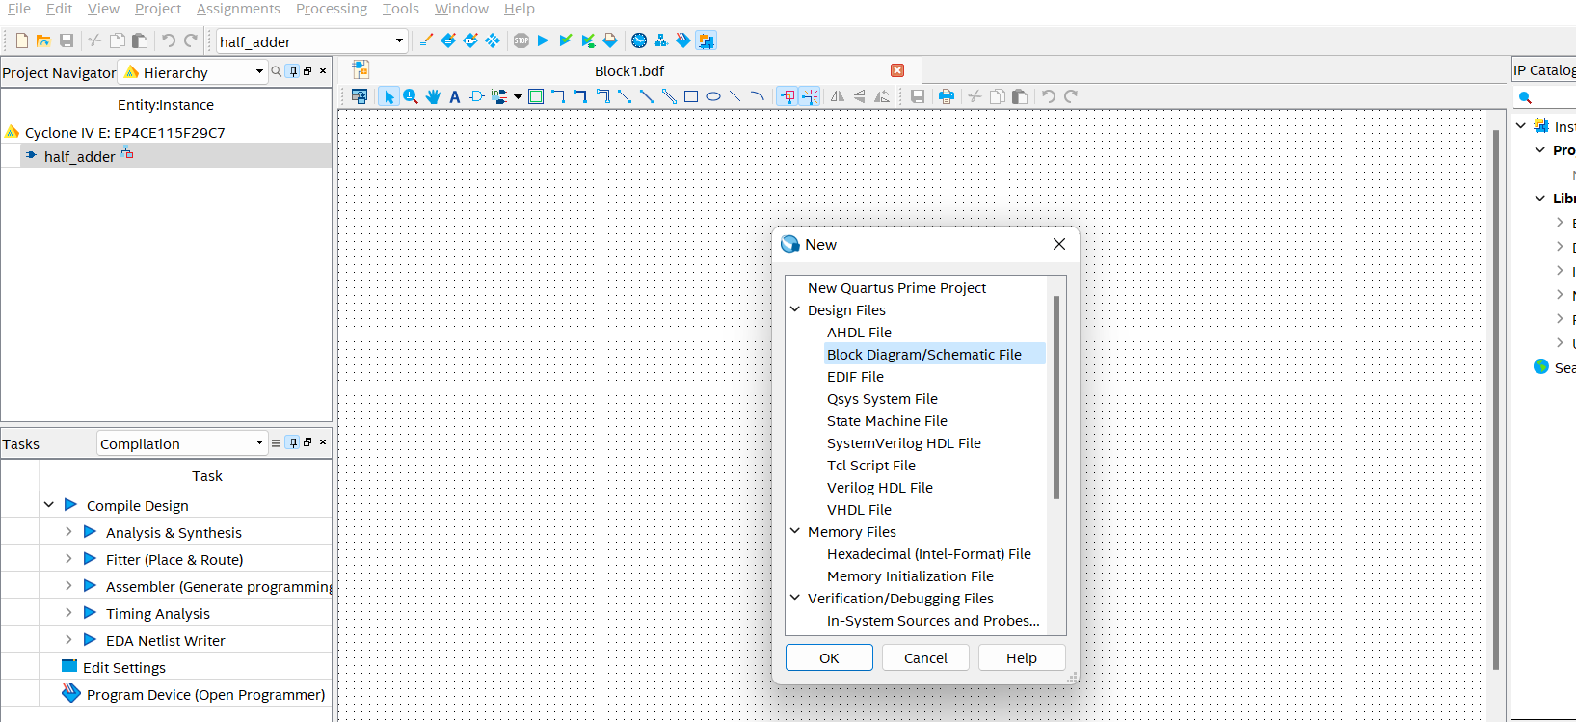Click the Flip Horizontal icon

tap(838, 96)
